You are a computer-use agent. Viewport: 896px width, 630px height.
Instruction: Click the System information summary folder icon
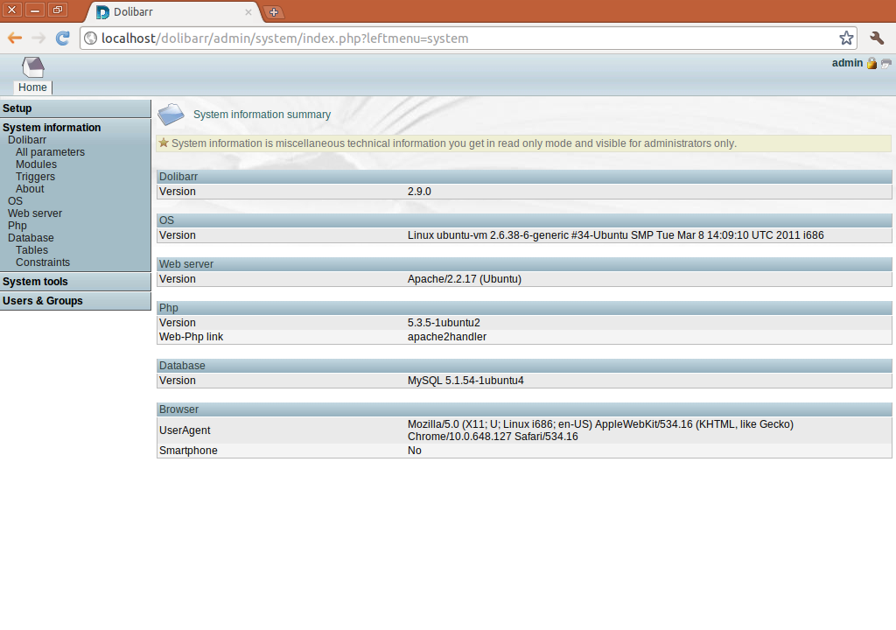(171, 115)
